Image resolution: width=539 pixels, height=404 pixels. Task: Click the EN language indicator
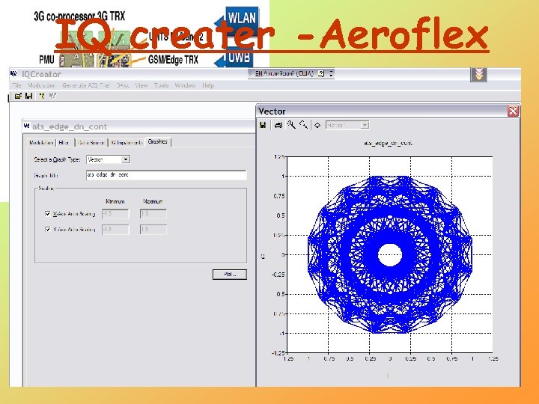click(x=258, y=73)
